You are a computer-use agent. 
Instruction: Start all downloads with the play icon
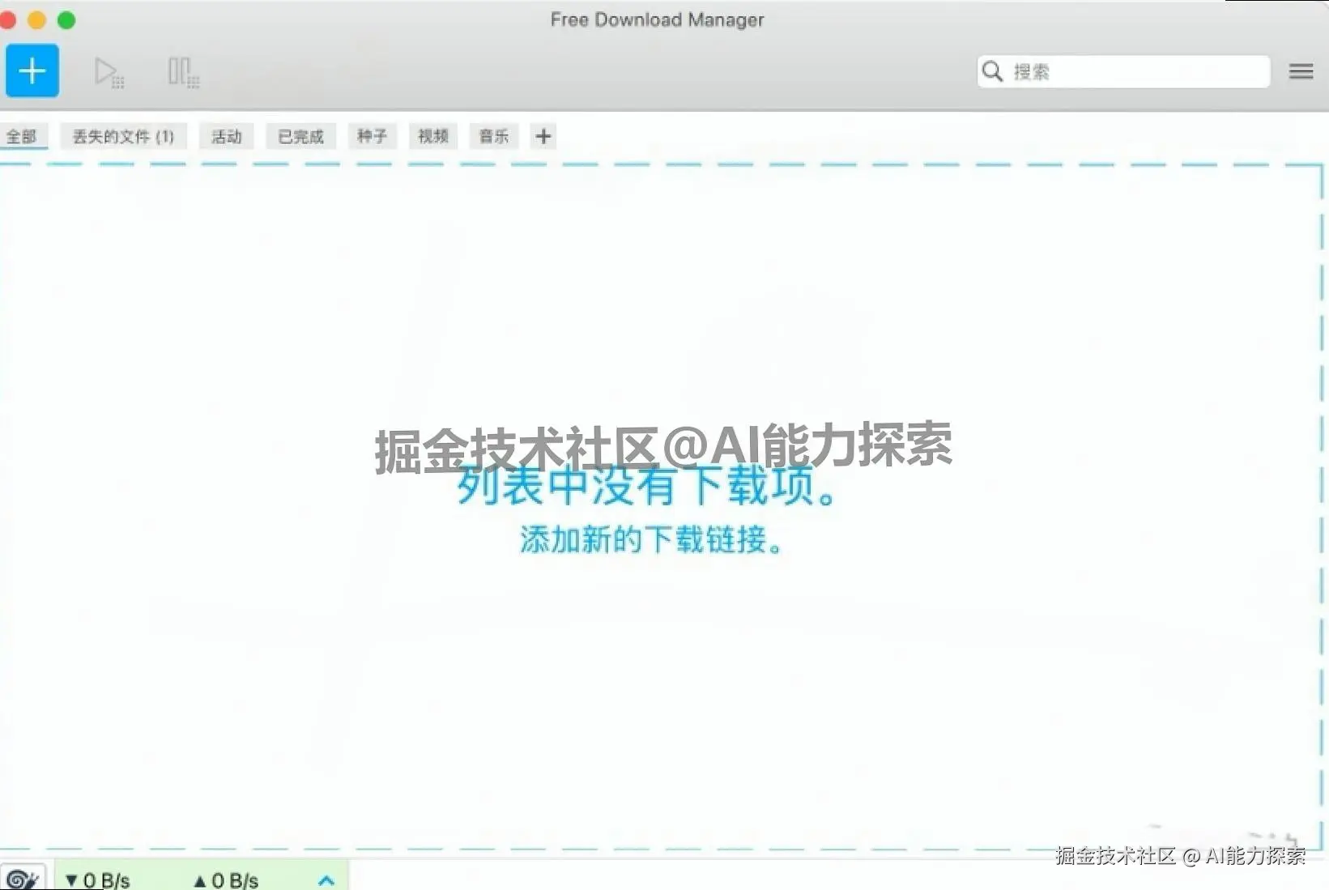coord(109,72)
